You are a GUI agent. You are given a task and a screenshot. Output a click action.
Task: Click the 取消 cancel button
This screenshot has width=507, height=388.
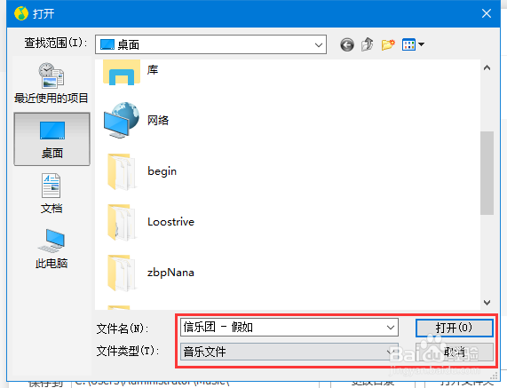tap(455, 352)
